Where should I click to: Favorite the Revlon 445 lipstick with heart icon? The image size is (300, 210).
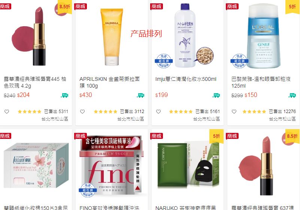point(7,112)
